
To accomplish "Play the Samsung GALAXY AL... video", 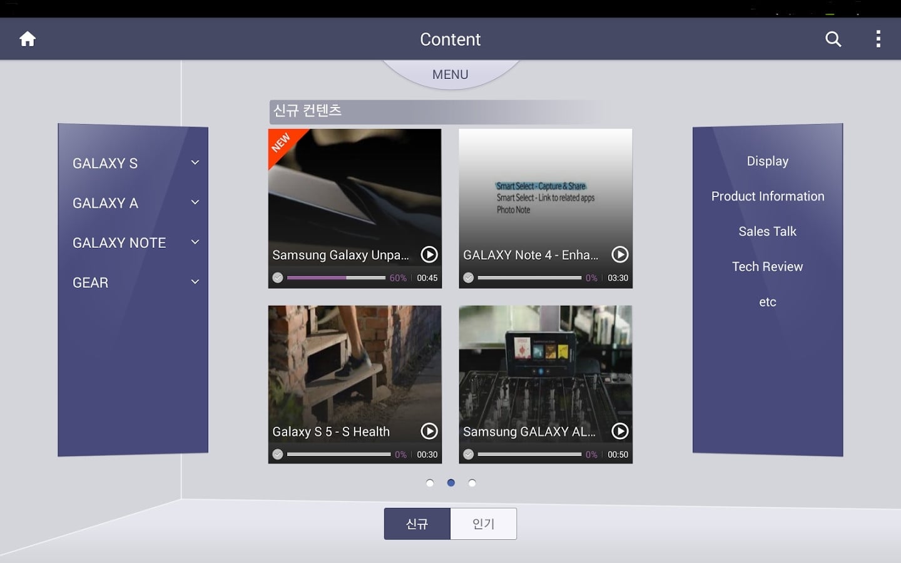I will tap(620, 431).
